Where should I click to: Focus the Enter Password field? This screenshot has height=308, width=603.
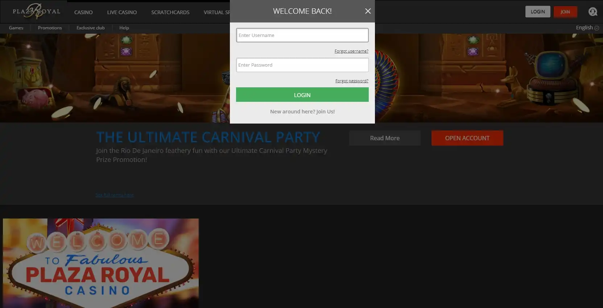point(302,65)
